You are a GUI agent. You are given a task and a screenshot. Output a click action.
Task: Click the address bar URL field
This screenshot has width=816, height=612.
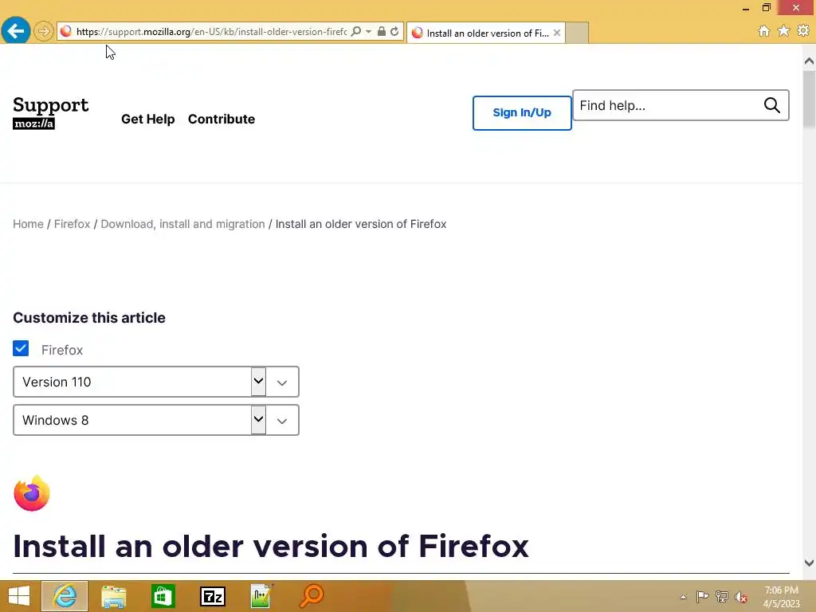210,32
